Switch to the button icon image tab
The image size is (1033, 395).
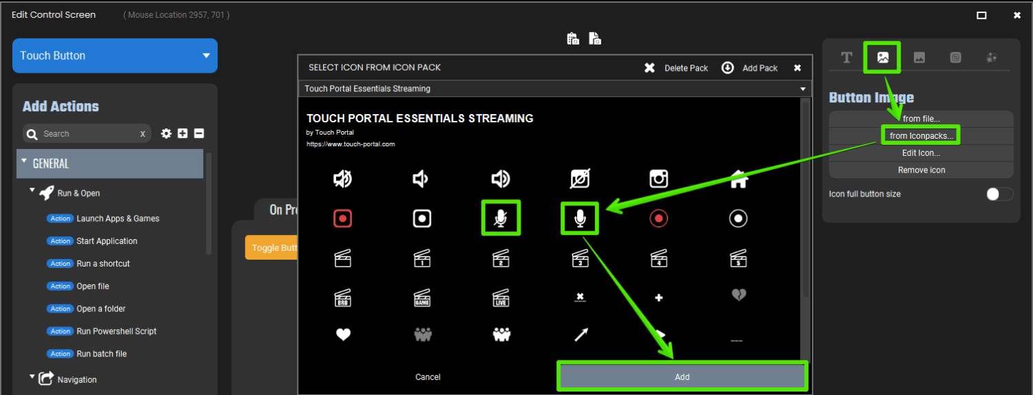click(883, 58)
